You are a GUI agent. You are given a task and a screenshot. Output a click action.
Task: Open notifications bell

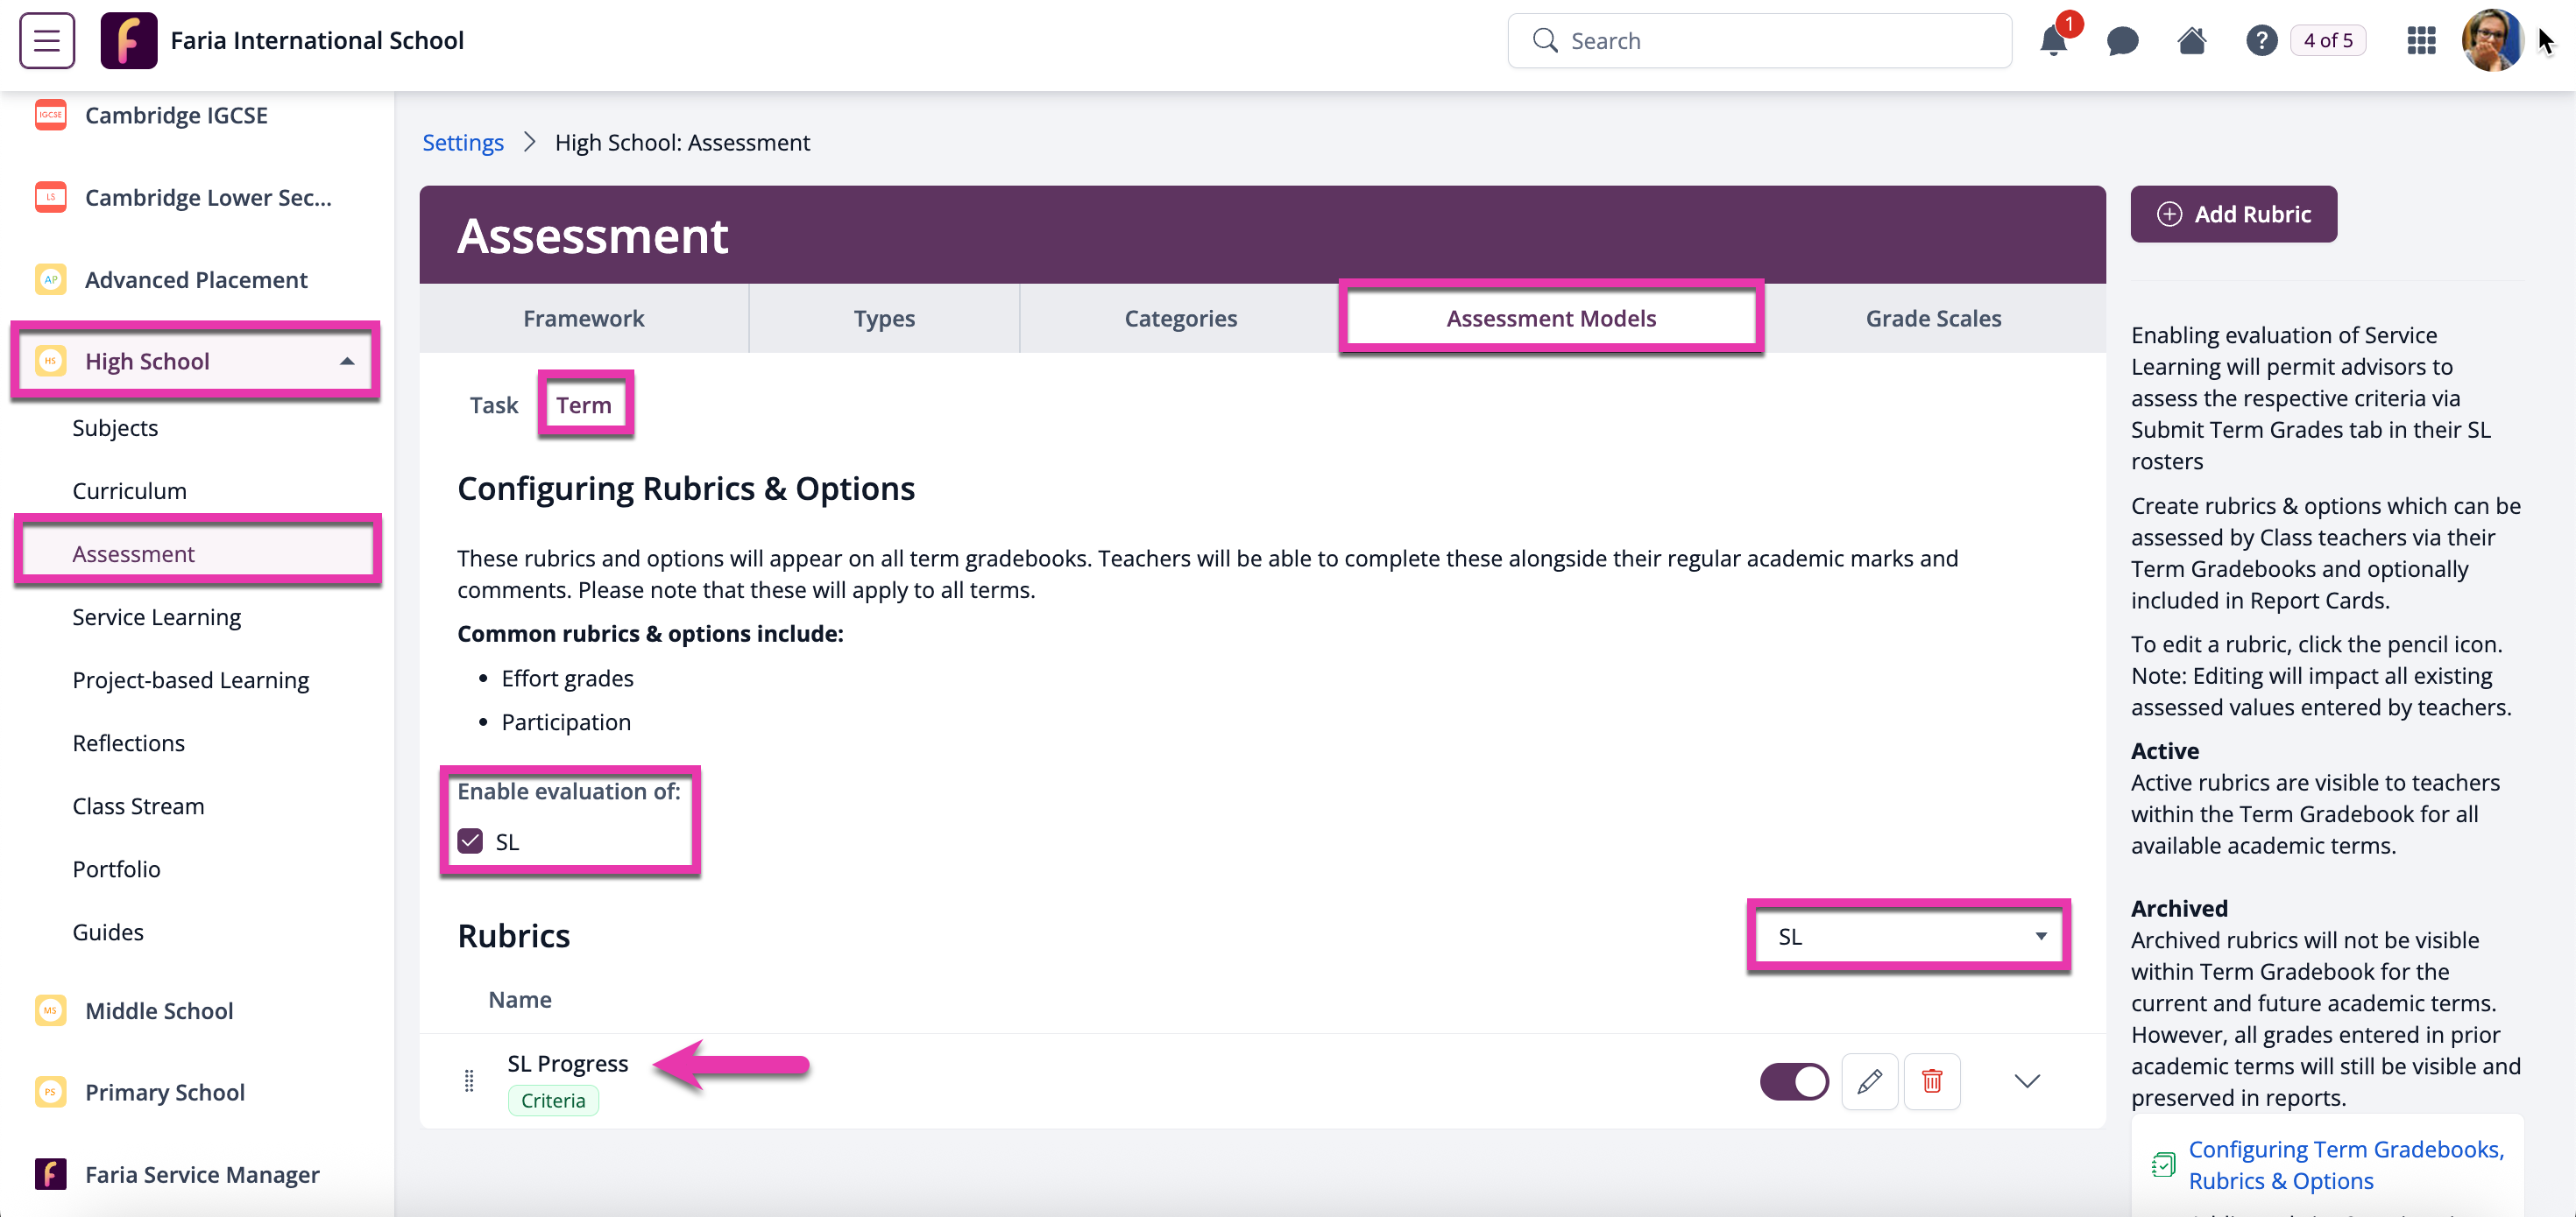click(x=2053, y=41)
